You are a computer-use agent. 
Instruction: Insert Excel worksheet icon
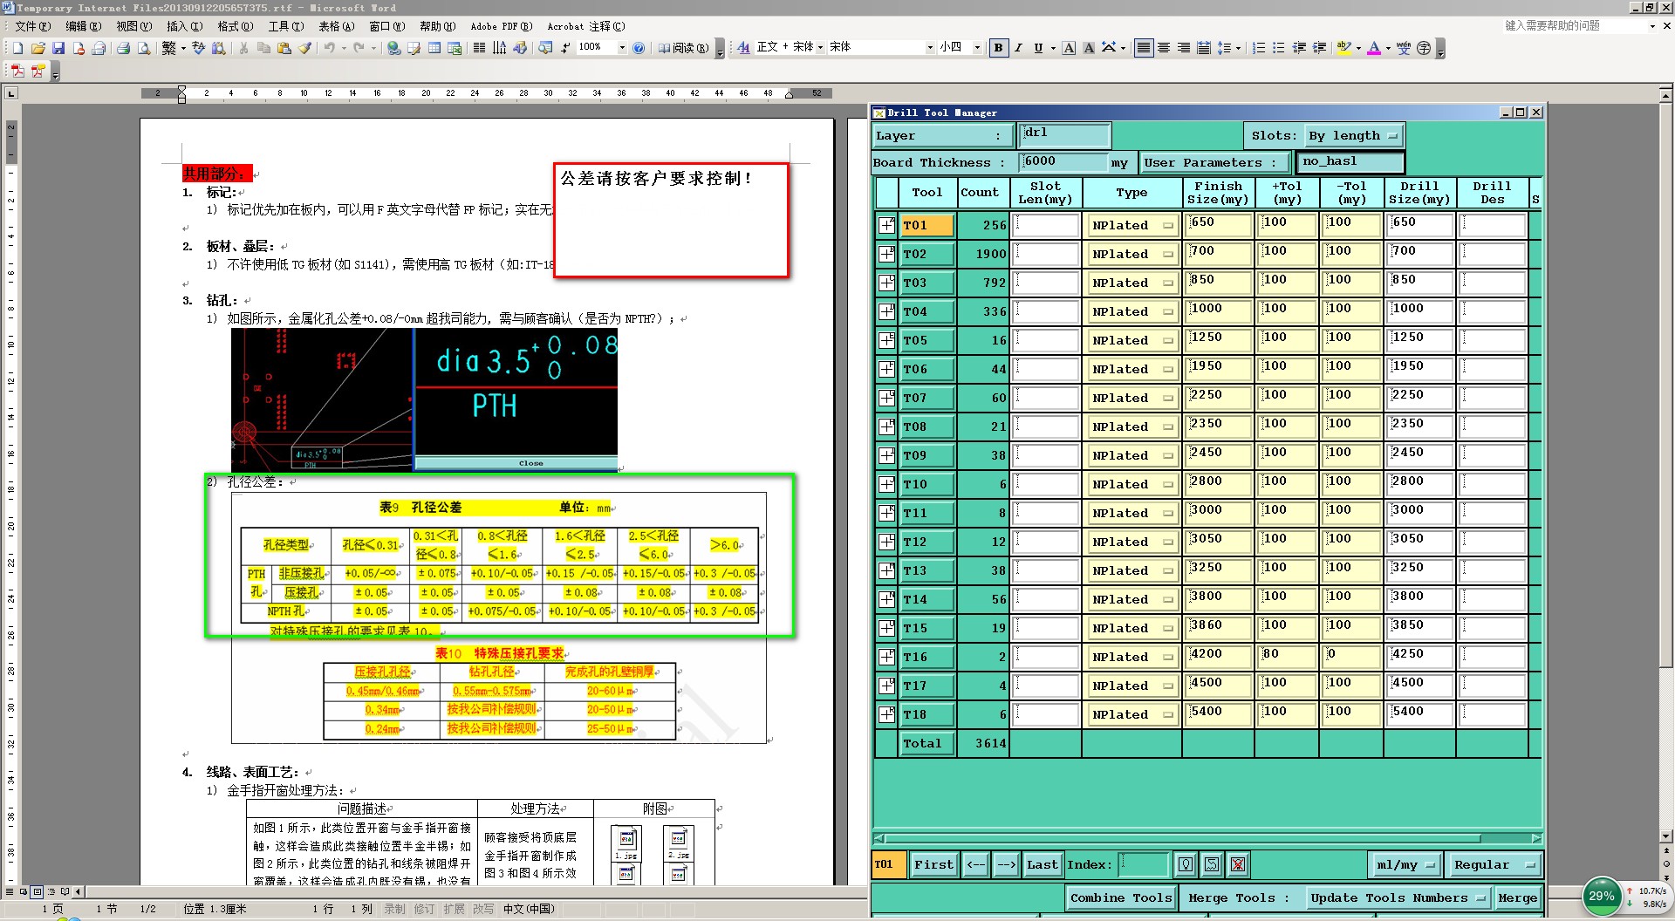tap(454, 48)
